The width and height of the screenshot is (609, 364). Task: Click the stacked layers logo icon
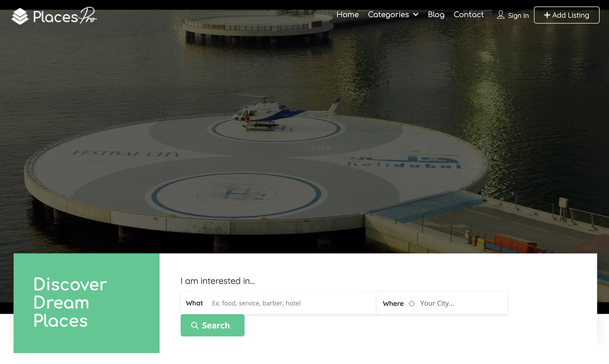[19, 17]
